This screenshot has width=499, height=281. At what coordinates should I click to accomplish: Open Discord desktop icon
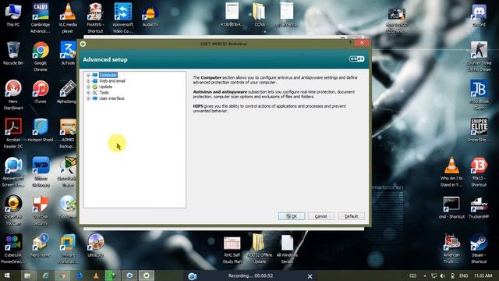point(479,16)
